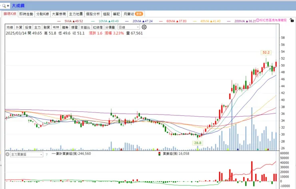This screenshot has width=296, height=189.
Task: Toggle the 布林 Bollinger bands overlay
Action: coord(56,27)
